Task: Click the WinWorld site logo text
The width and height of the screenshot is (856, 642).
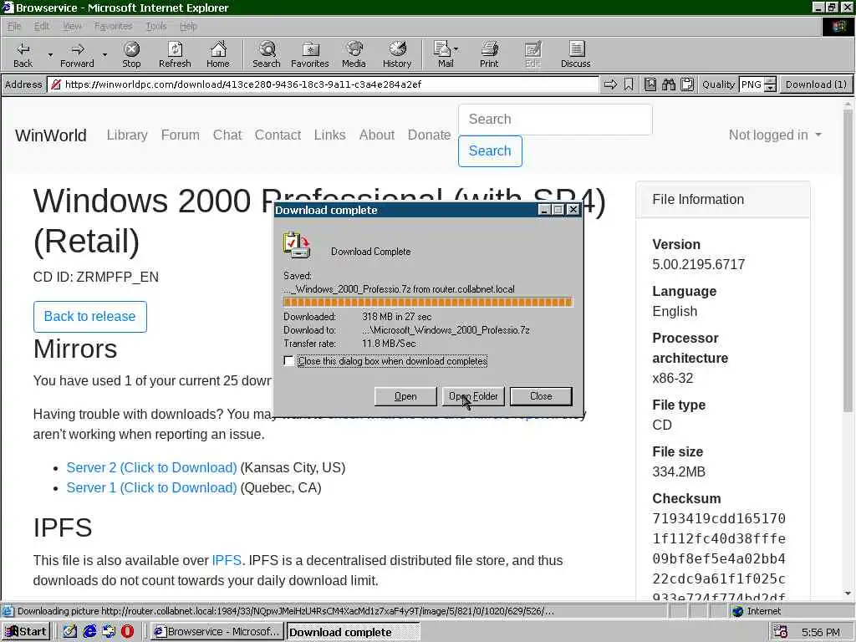Action: point(51,135)
